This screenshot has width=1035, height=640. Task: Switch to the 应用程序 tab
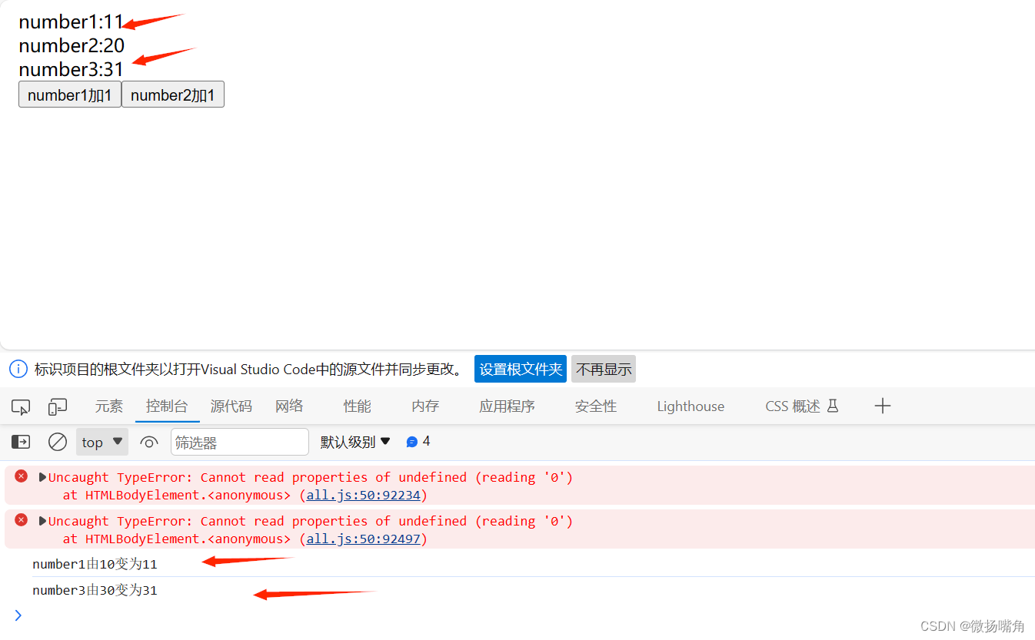pos(507,406)
